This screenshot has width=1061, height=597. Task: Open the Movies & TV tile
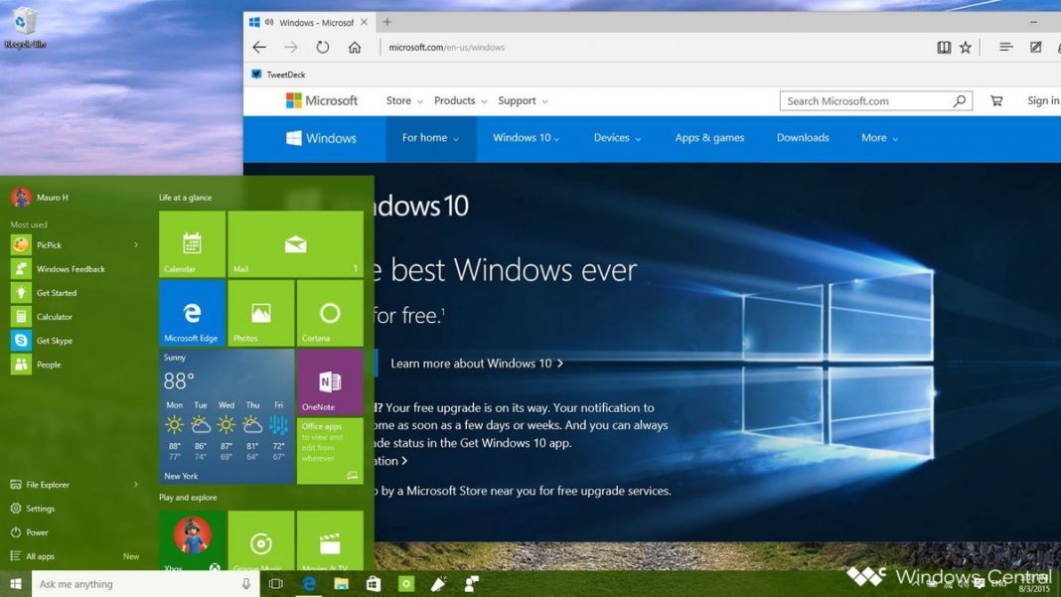point(330,540)
